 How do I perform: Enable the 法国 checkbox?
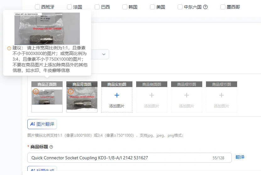[69, 7]
